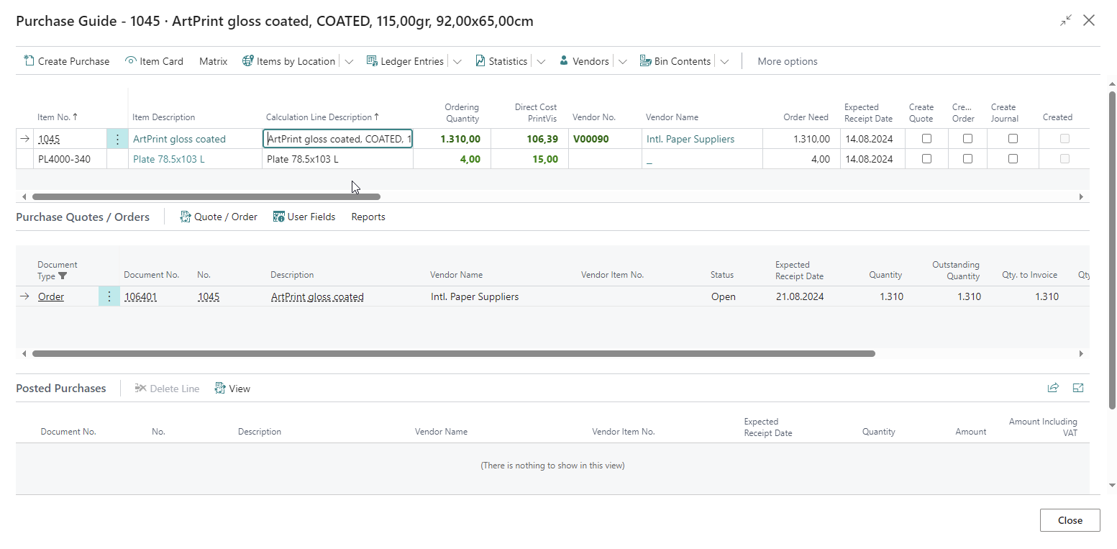Open document number 106401 link
1117x549 pixels.
pos(140,296)
